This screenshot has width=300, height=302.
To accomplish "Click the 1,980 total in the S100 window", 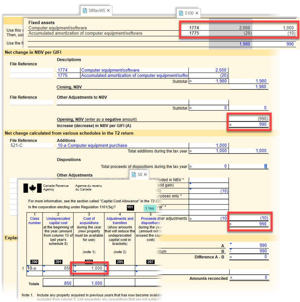I will click(244, 44).
